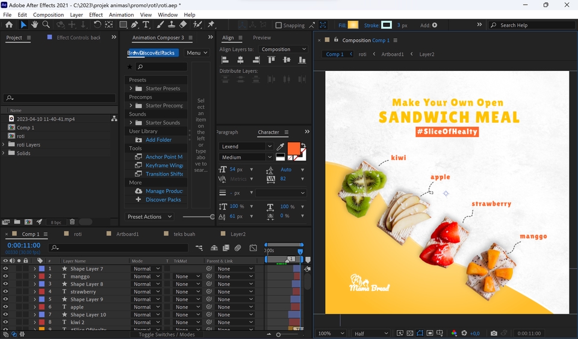578x339 pixels.
Task: Open the Animation menu
Action: click(121, 14)
